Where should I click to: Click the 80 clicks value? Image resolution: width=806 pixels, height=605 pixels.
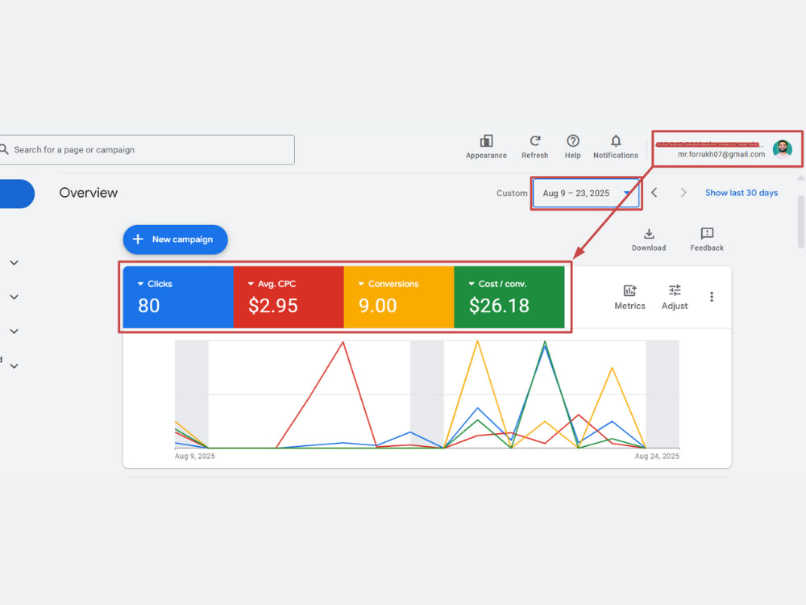click(149, 306)
